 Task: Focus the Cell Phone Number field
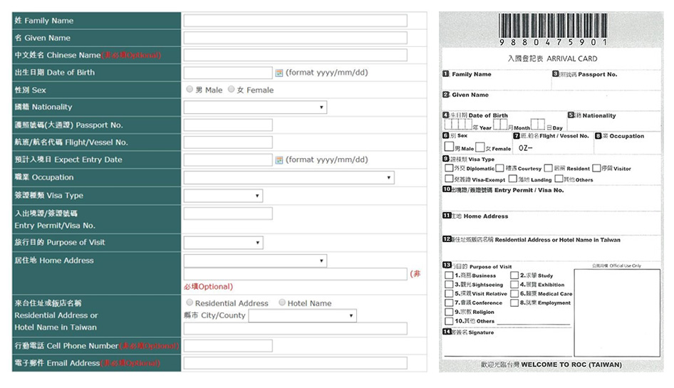(x=228, y=345)
